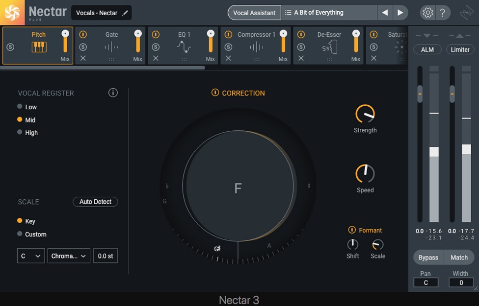Click the Strength knob
Screen dimensions: 479x306
point(365,114)
